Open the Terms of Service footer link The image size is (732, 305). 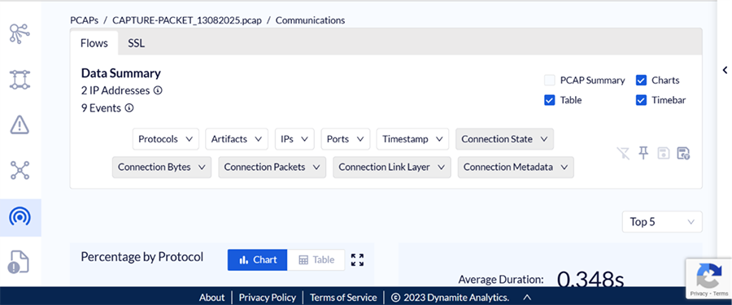pyautogui.click(x=343, y=298)
